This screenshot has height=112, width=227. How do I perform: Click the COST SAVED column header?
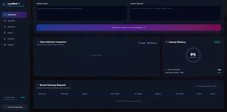(179, 94)
